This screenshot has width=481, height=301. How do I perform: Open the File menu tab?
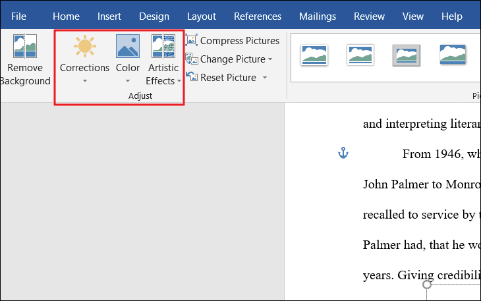pos(18,16)
